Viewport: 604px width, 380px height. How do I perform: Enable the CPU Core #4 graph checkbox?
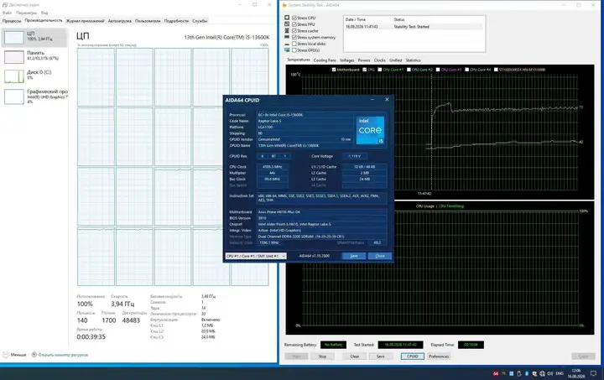pyautogui.click(x=467, y=70)
